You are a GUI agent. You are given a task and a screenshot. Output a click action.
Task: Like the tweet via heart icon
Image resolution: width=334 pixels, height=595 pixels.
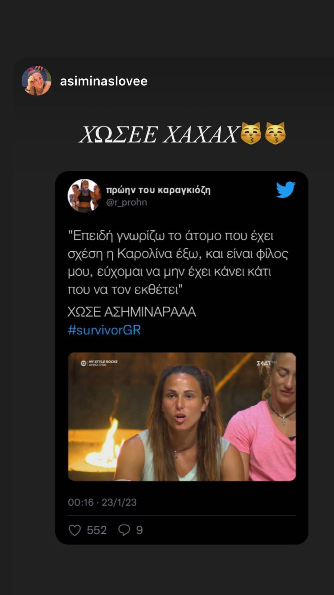coord(75,530)
